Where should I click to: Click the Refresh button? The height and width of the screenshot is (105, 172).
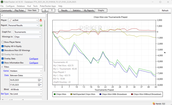pyautogui.click(x=165, y=10)
